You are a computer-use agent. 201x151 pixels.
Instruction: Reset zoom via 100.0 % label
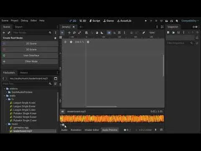79,42
